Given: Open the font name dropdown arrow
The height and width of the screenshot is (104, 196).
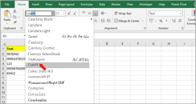Looking at the screenshot, I should point(53,13).
